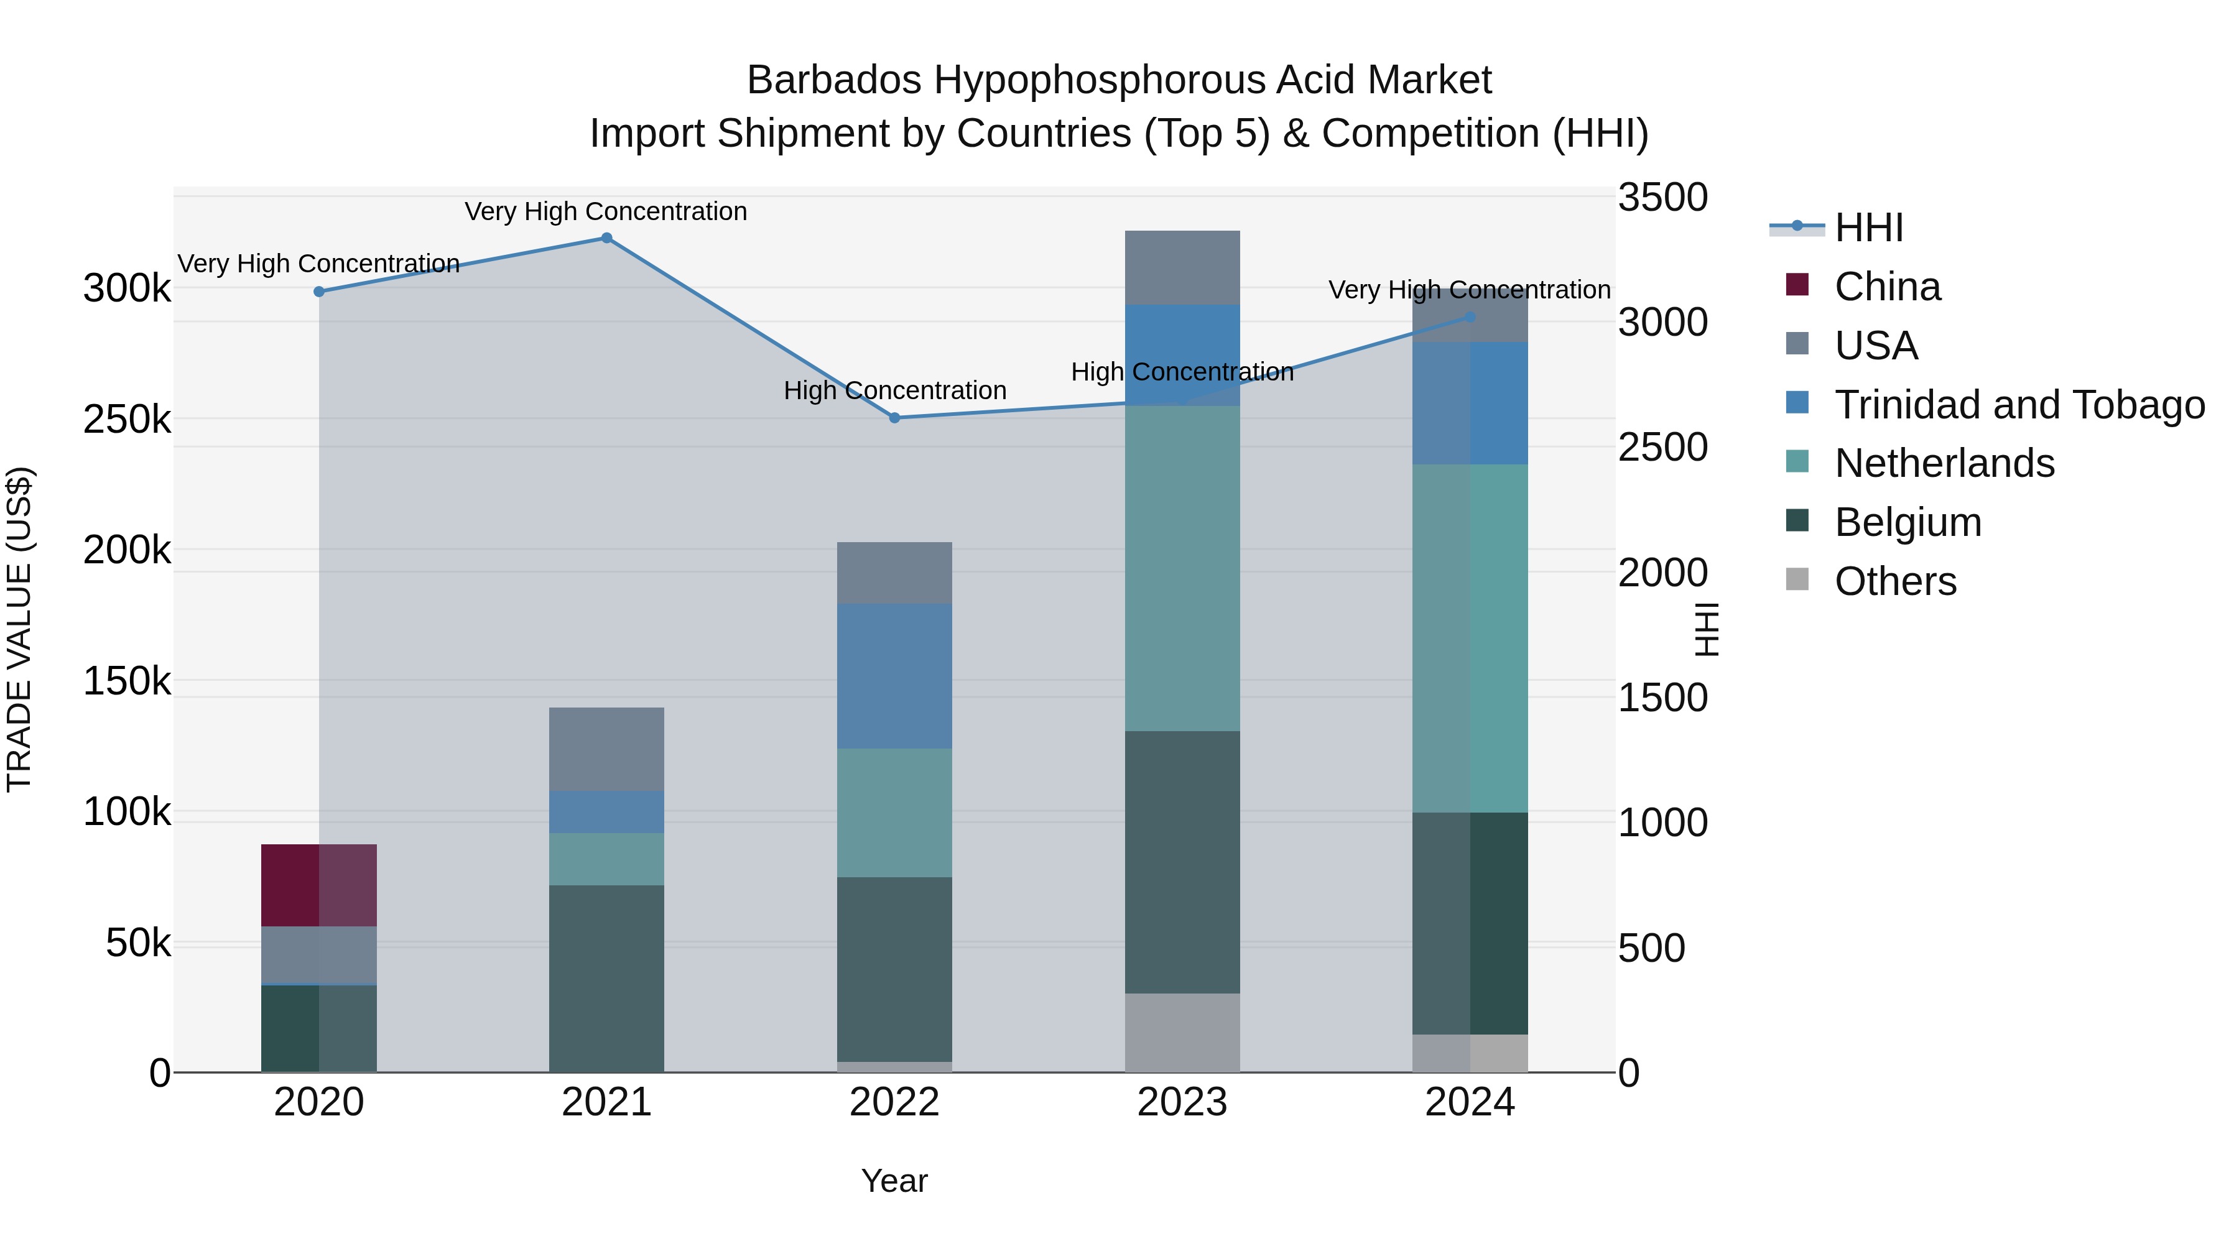Viewport: 2239px width, 1259px height.
Task: Toggle Belgium series in legend
Action: (x=1883, y=522)
